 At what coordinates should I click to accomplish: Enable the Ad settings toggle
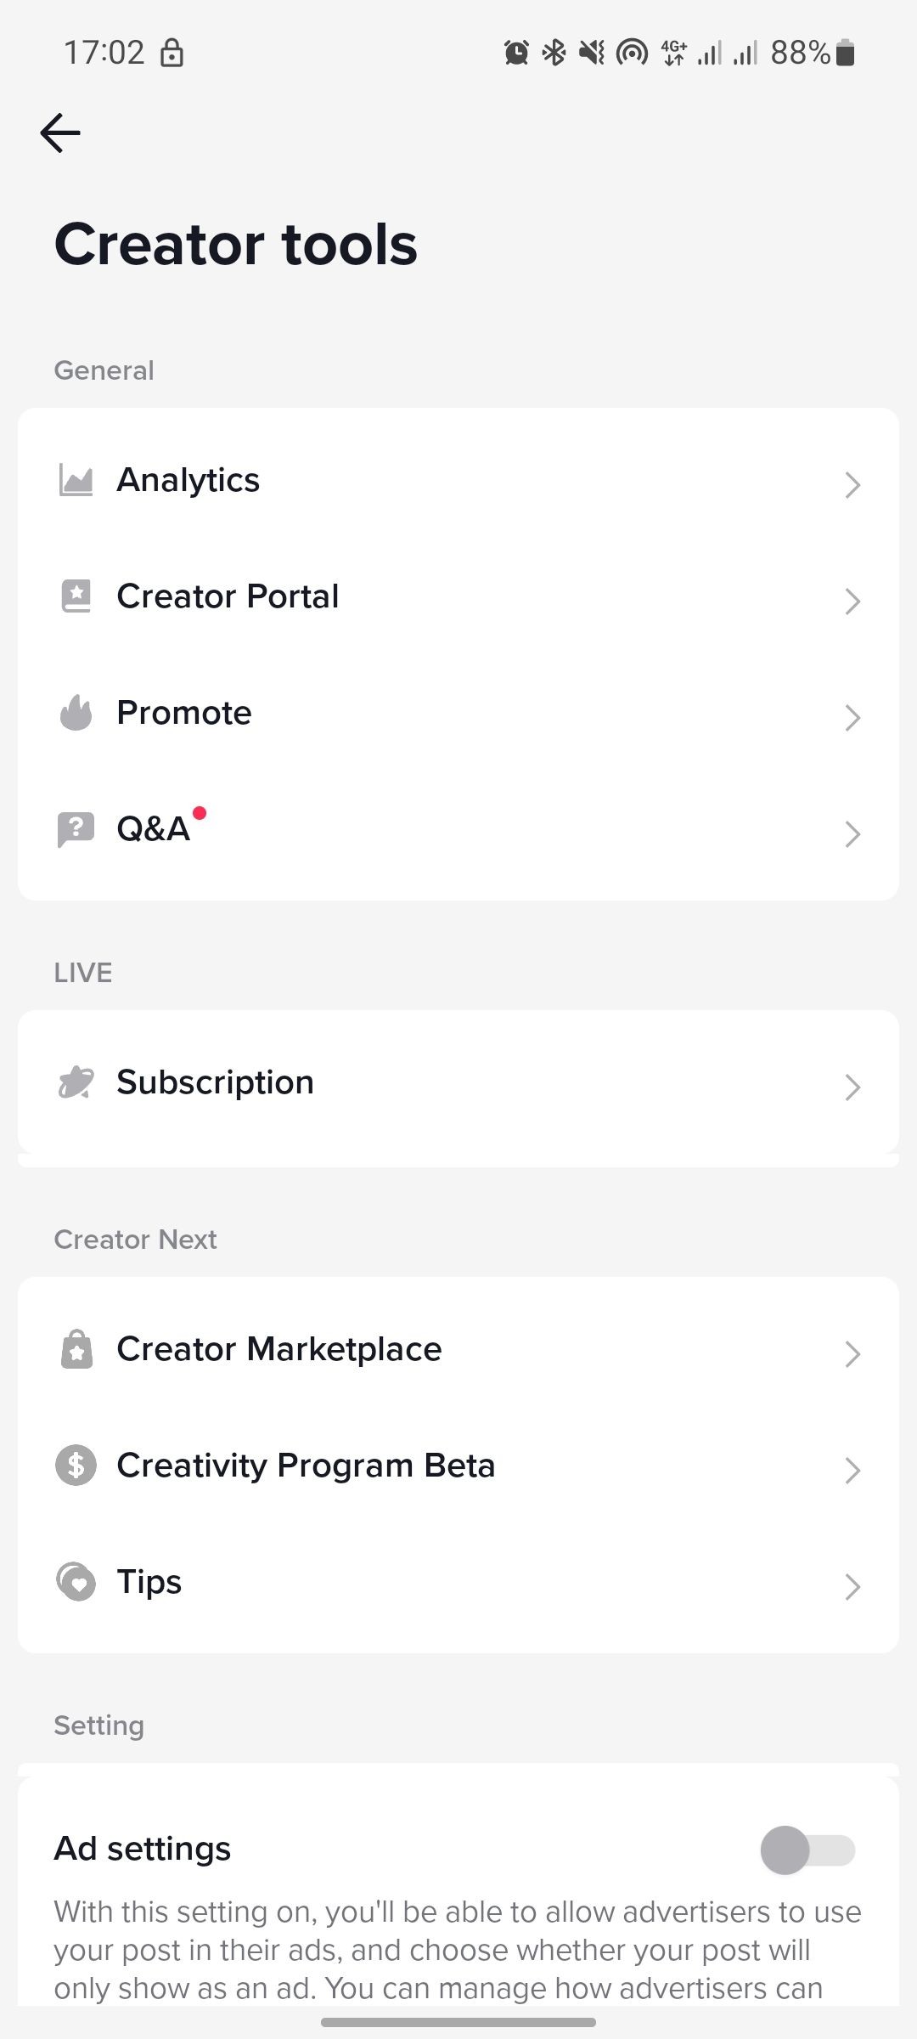coord(808,1850)
